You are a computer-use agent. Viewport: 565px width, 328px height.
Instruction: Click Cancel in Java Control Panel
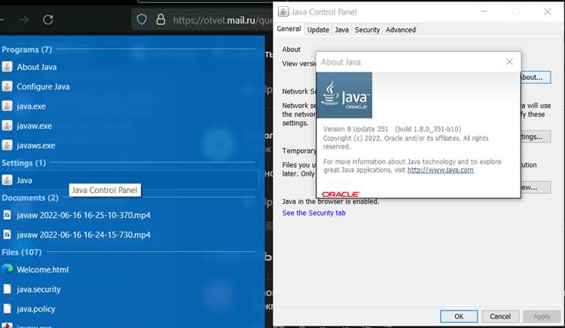coord(500,317)
